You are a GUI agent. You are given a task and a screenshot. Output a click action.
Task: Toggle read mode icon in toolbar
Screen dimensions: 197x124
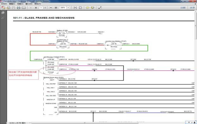(x=100, y=8)
